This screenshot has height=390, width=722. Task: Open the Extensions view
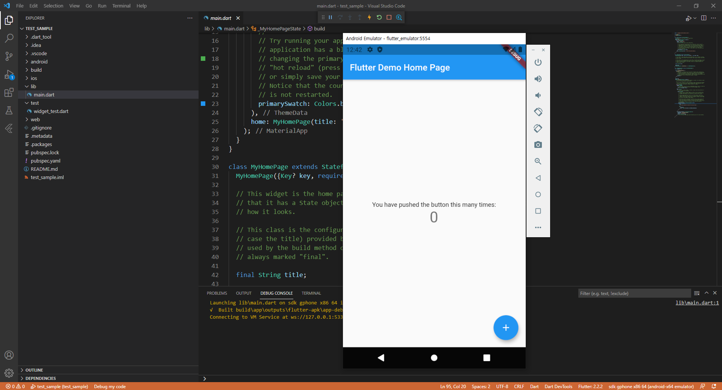(x=9, y=92)
